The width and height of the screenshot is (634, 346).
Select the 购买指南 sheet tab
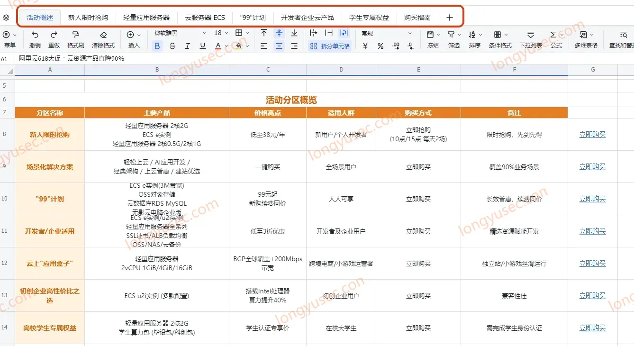coord(417,18)
